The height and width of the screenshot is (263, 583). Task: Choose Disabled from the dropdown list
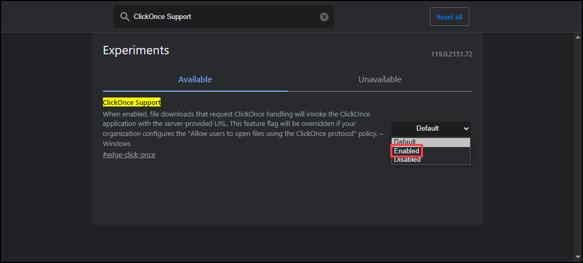[431, 160]
